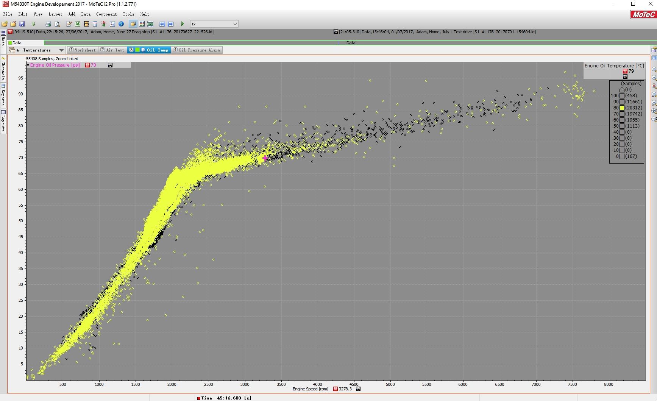Viewport: 657px width, 401px height.
Task: Click the Engine Oil Pressure [psi] axis label
Action: (x=55, y=65)
